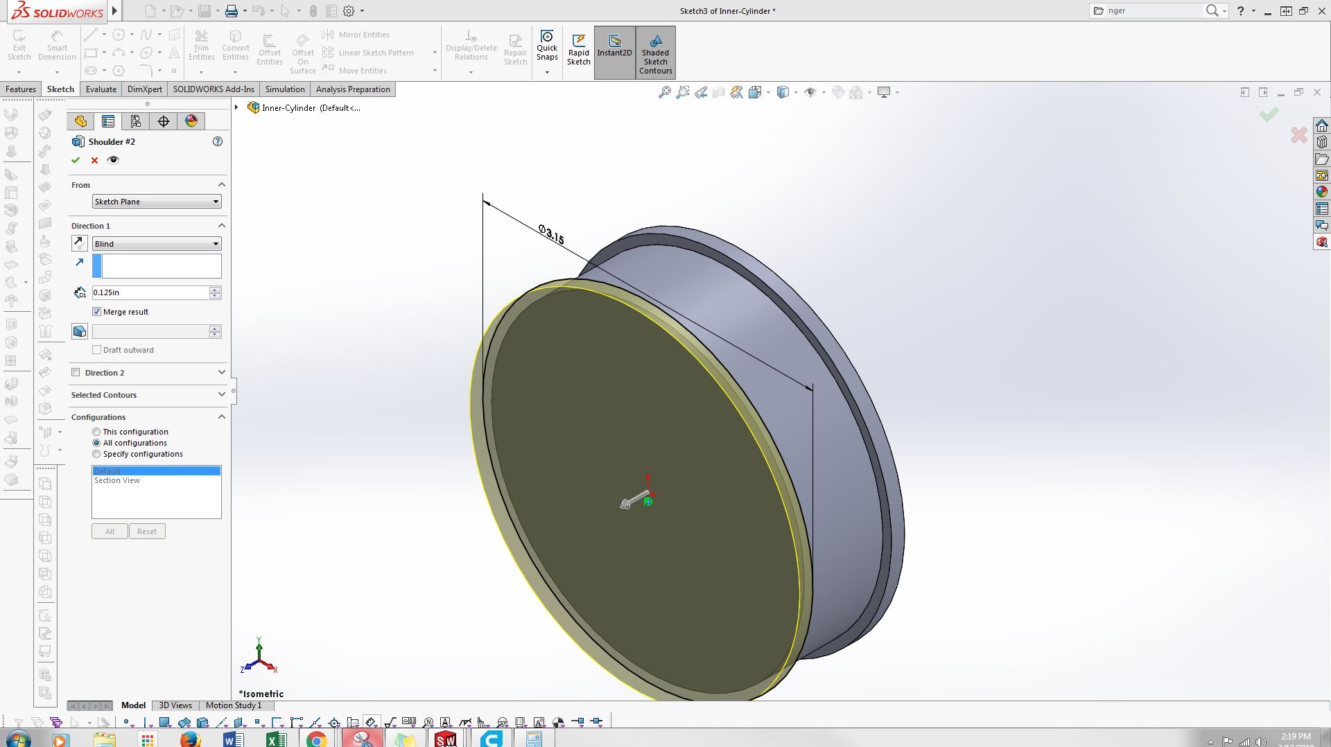Click Reverse Direction button
This screenshot has width=1331, height=747.
(80, 243)
